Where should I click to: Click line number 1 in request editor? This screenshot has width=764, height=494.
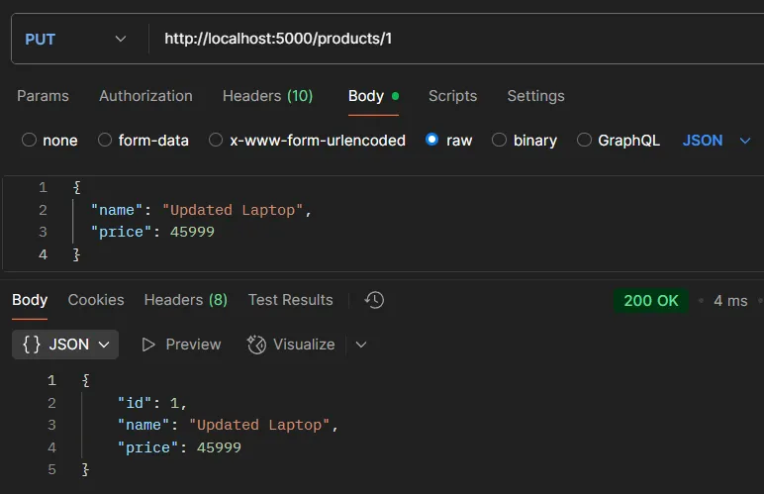click(x=43, y=187)
